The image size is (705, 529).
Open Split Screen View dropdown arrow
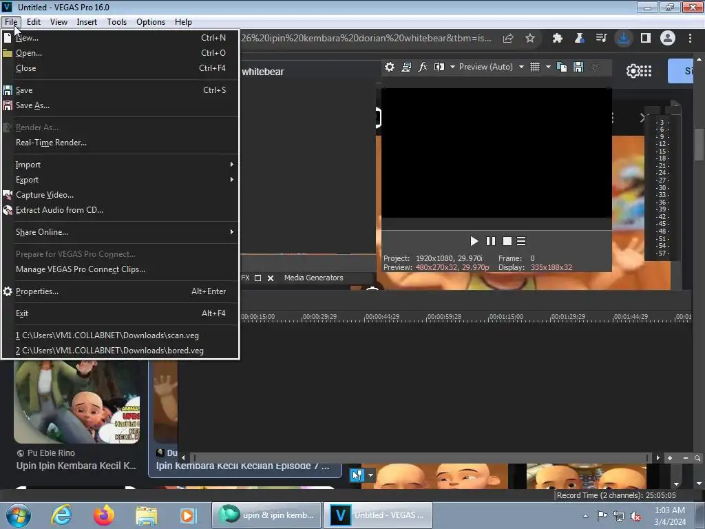point(452,67)
